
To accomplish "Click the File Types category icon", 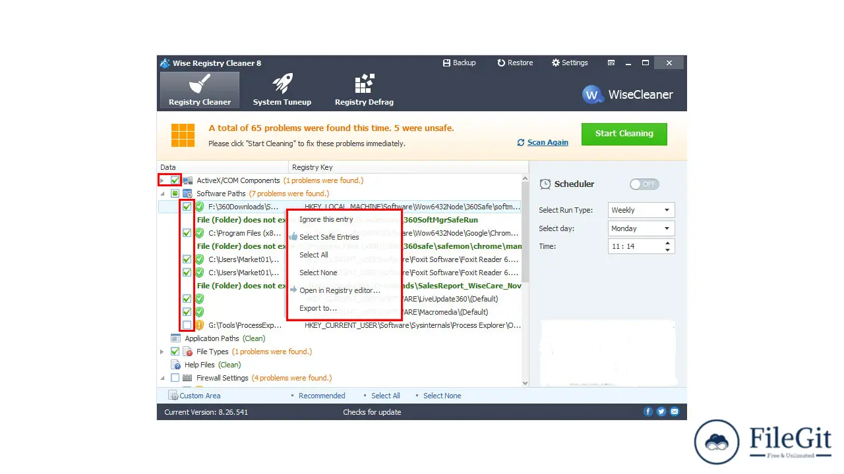I will click(x=187, y=352).
